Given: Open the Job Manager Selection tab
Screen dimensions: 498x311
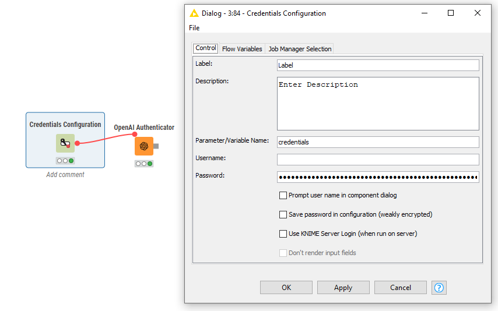Looking at the screenshot, I should coord(300,49).
